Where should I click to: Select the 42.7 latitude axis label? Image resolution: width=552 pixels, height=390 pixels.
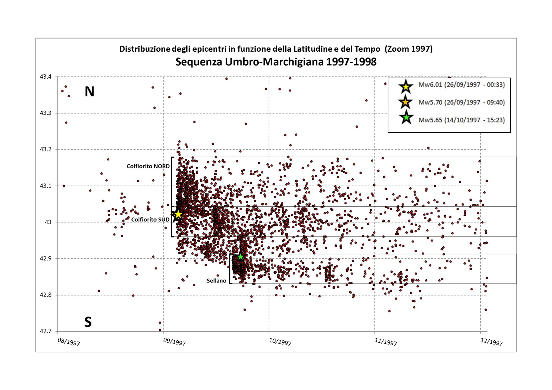[x=46, y=331]
